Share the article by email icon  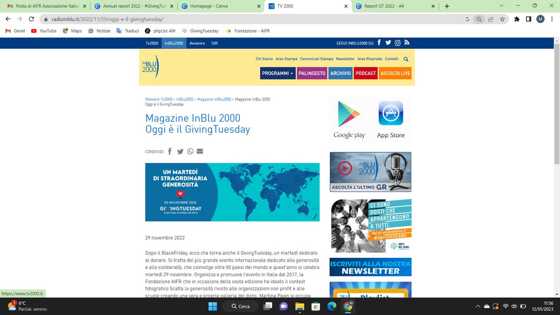[x=200, y=151]
